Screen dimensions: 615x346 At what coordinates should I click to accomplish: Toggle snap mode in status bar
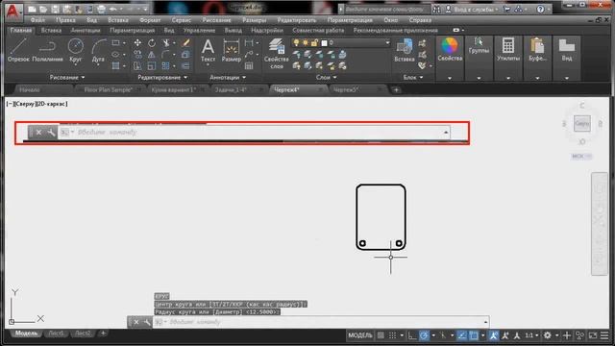[392, 335]
